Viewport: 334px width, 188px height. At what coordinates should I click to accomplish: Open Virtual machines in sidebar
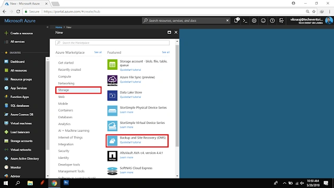[21, 123]
